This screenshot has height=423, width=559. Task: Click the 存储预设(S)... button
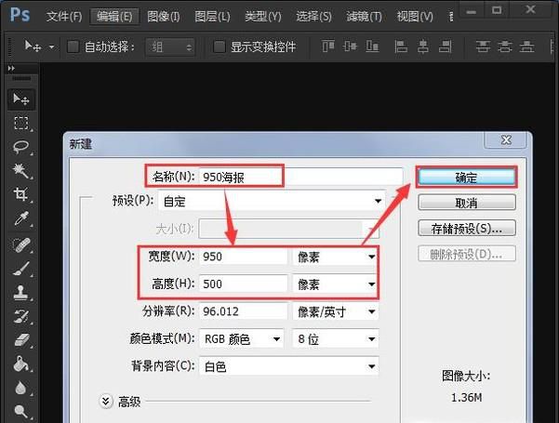pyautogui.click(x=467, y=228)
